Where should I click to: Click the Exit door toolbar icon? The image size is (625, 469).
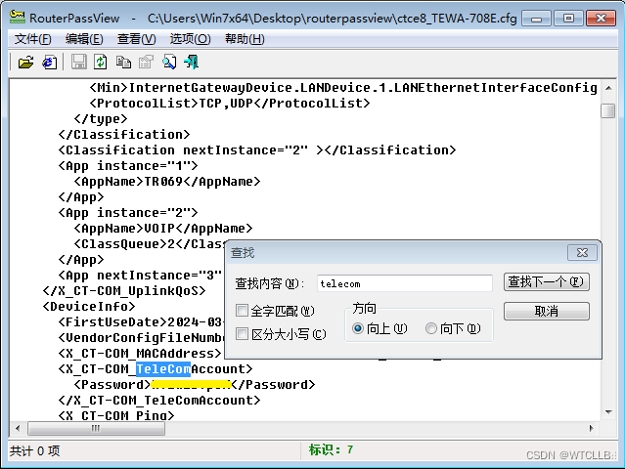click(x=192, y=63)
